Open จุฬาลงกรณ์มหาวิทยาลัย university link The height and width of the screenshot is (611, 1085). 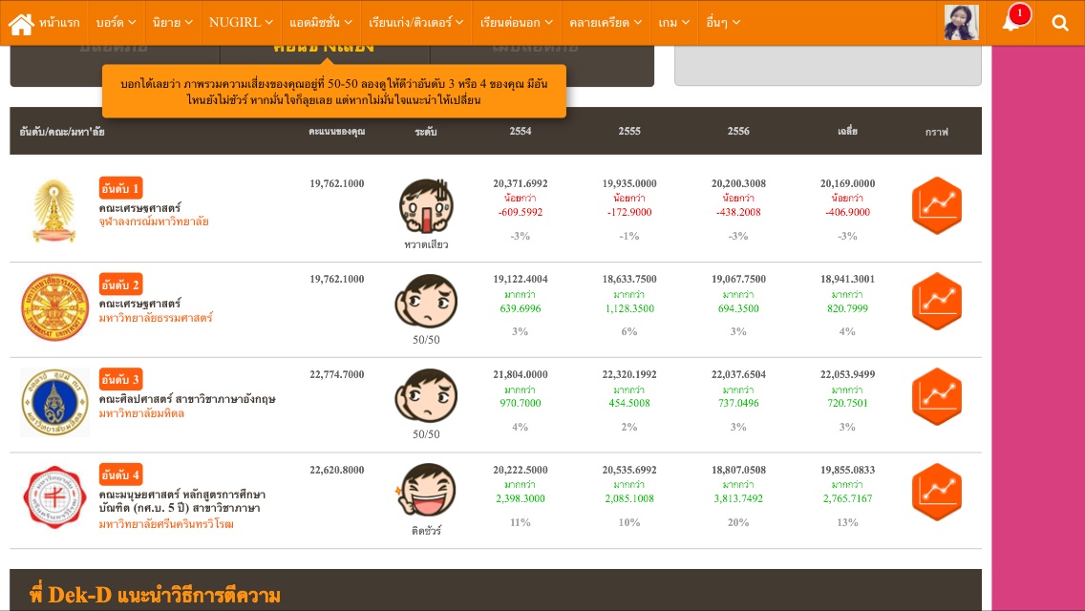[154, 222]
